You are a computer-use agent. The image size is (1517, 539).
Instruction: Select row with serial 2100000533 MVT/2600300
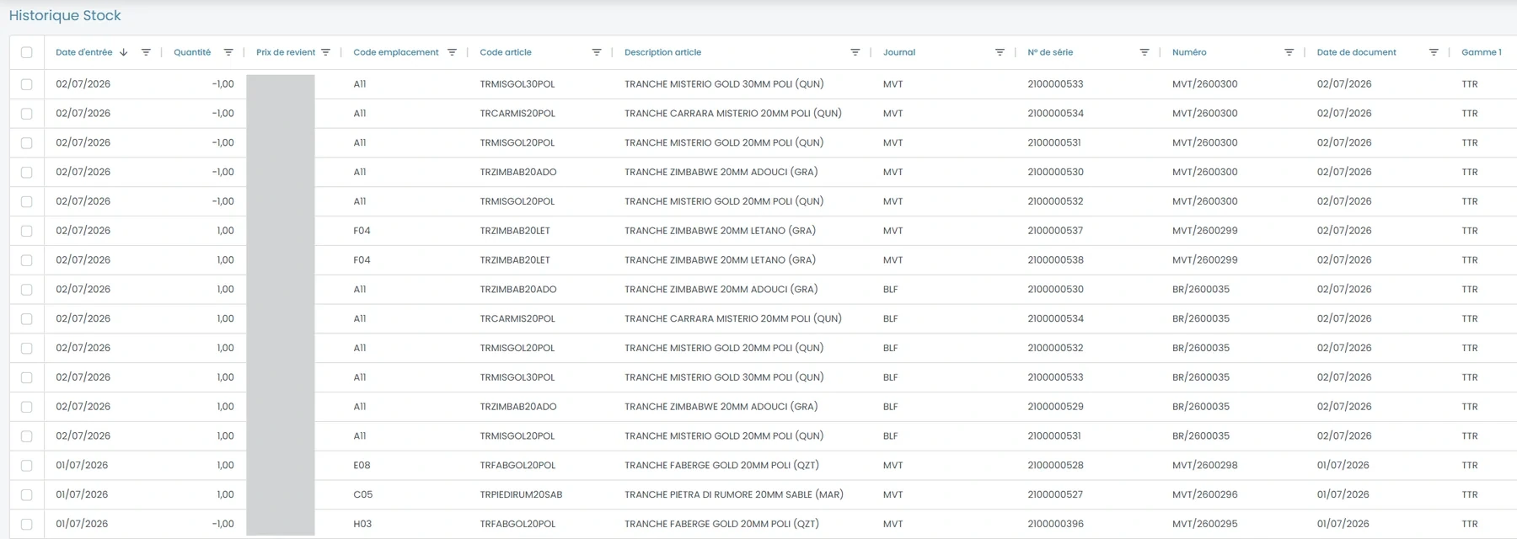pyautogui.click(x=27, y=84)
